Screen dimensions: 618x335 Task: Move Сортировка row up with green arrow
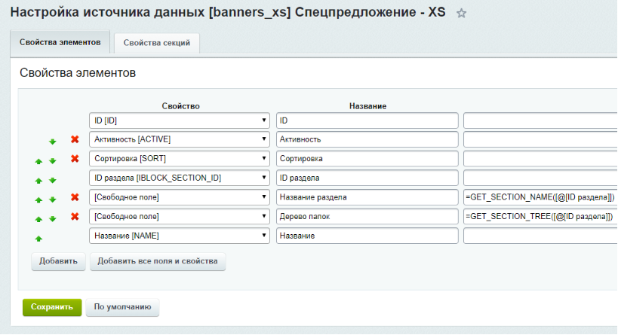click(38, 160)
